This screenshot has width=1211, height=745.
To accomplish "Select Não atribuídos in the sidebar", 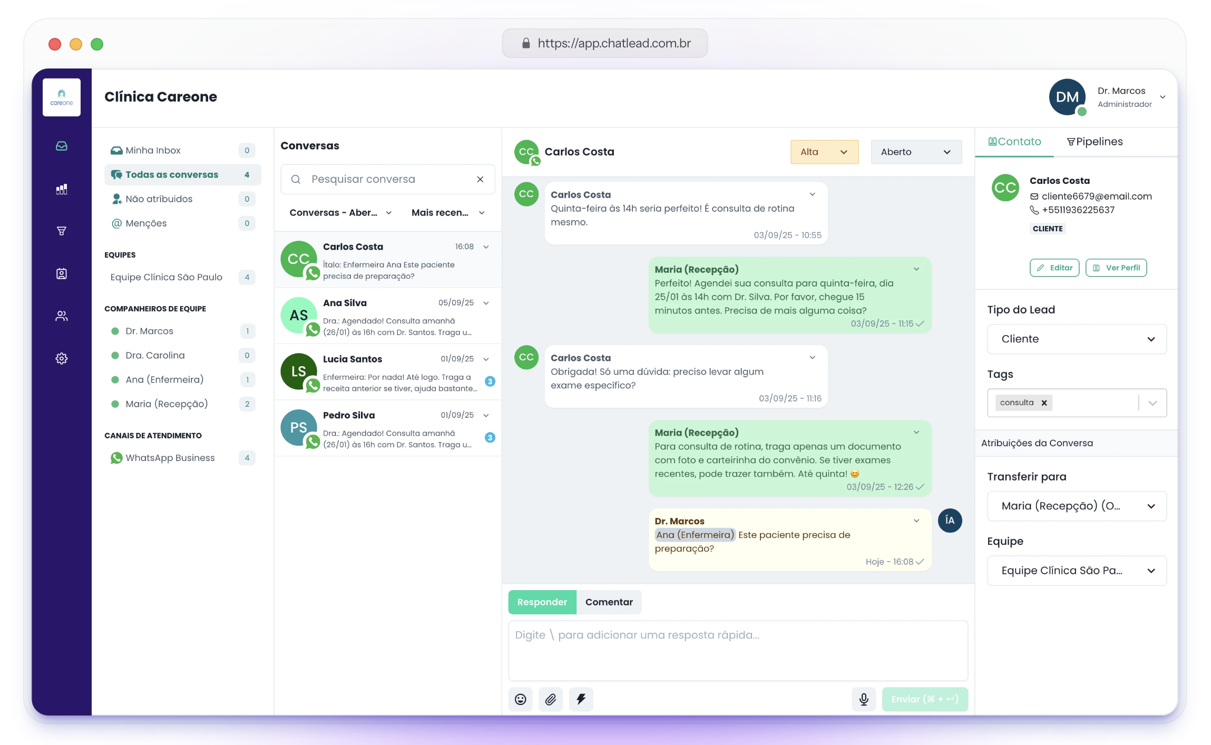I will click(x=159, y=199).
